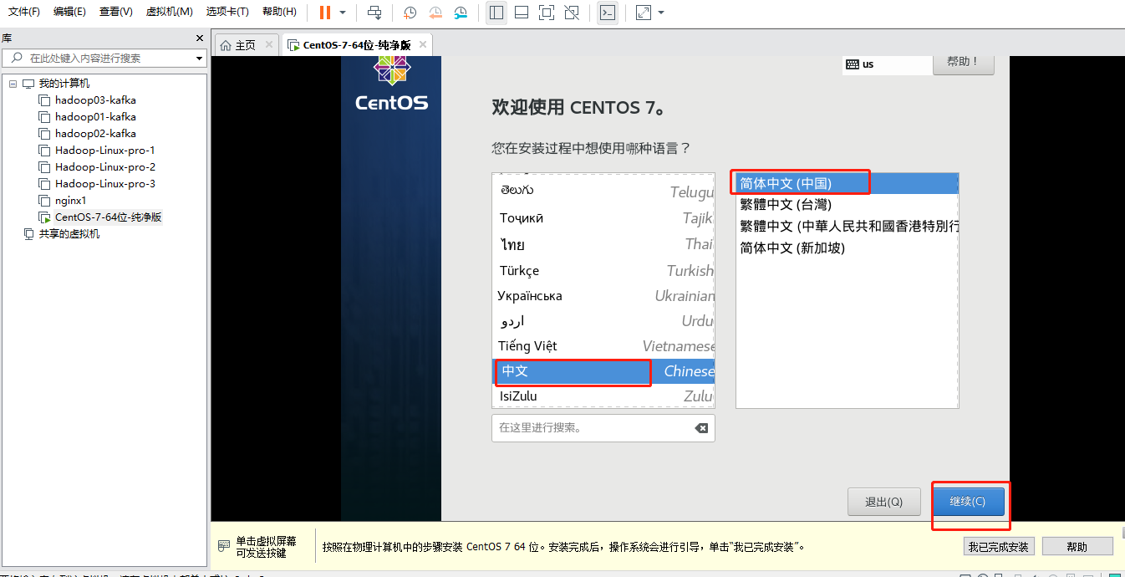The image size is (1125, 577).
Task: Select Telugu language row
Action: tap(603, 192)
